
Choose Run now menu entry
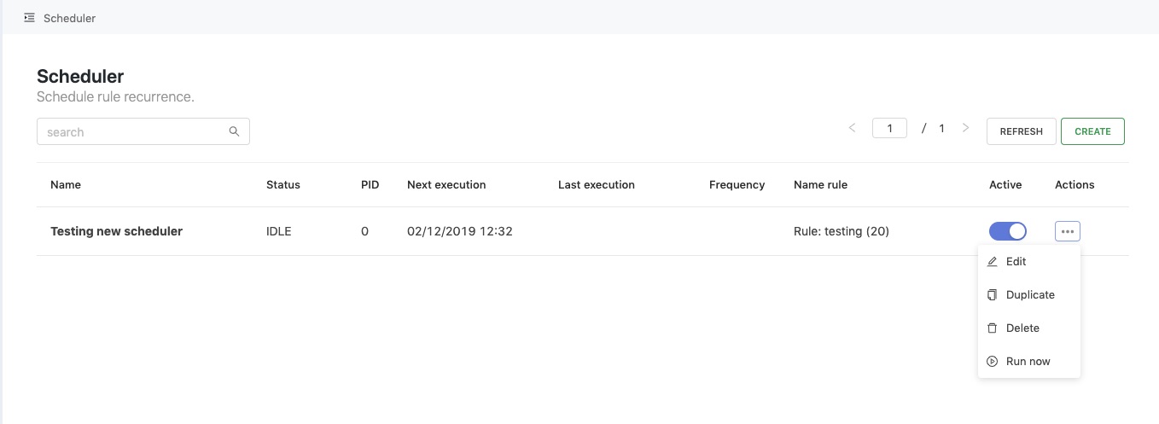(x=1029, y=362)
